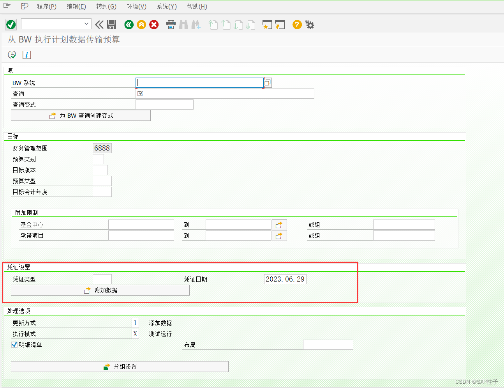The image size is (504, 388).
Task: Click the Create New Session icon
Action: 267,25
